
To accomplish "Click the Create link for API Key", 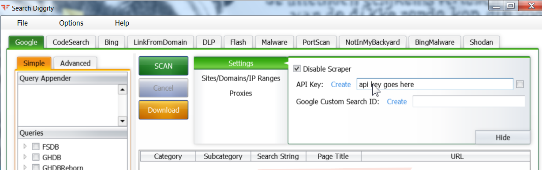I will coord(341,85).
